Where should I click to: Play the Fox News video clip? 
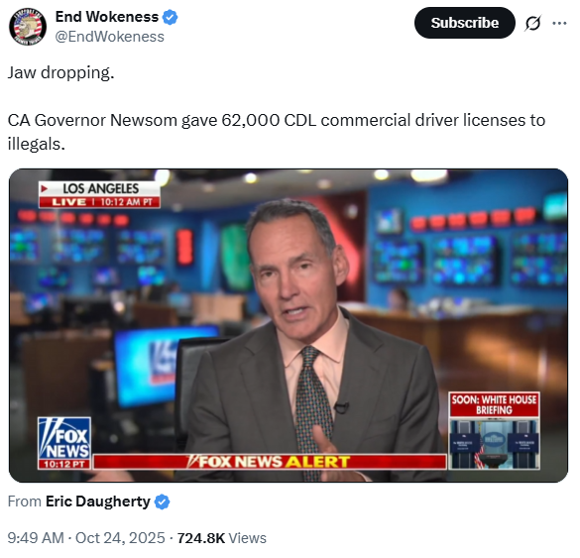click(x=289, y=325)
